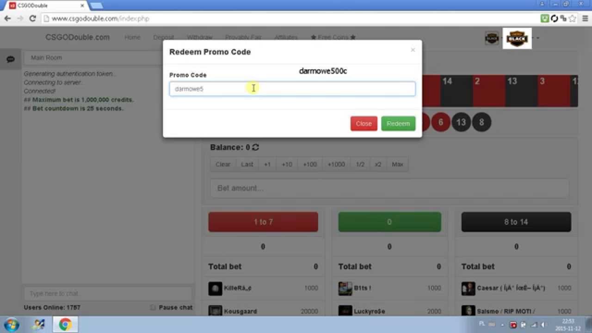This screenshot has height=333, width=592.
Task: Click the Clear bet button
Action: 223,164
